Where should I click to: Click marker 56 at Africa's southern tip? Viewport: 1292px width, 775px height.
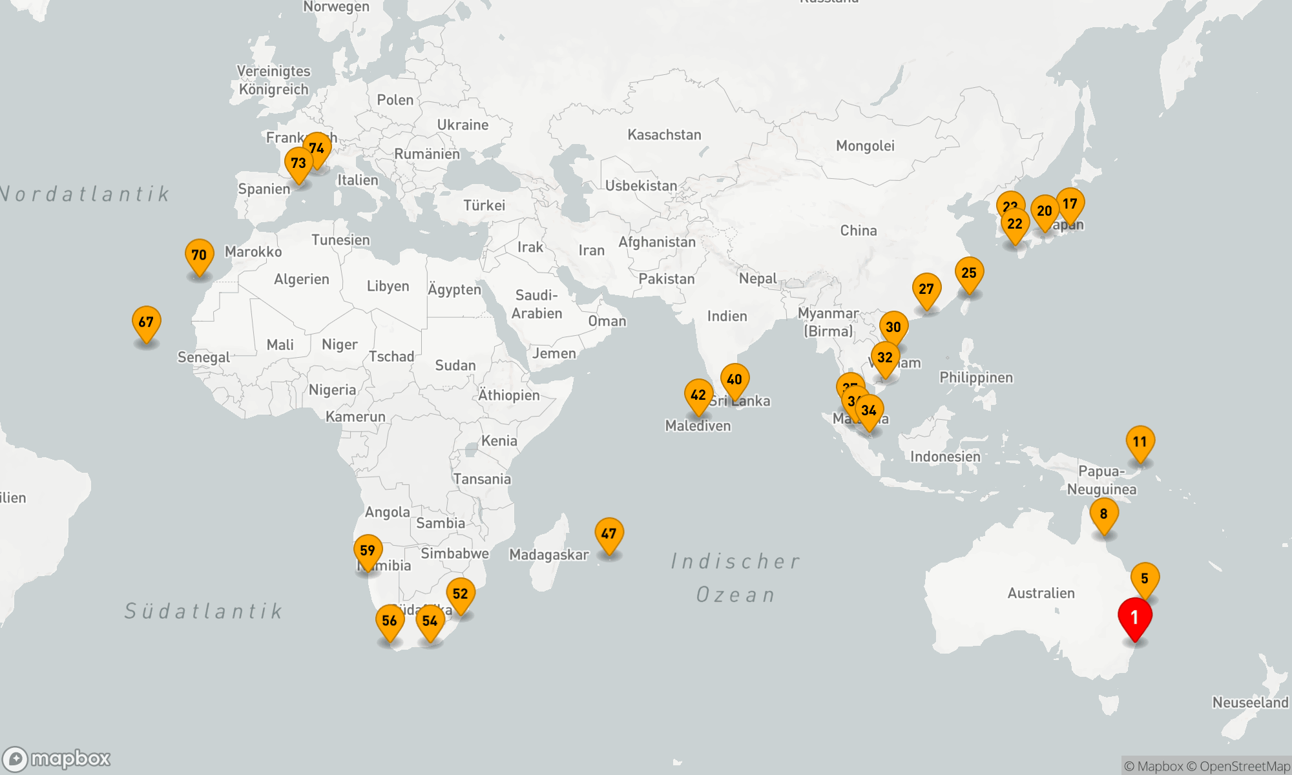click(390, 621)
